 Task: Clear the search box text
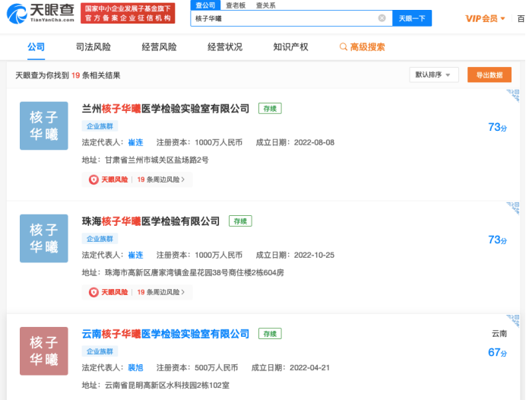pyautogui.click(x=382, y=18)
